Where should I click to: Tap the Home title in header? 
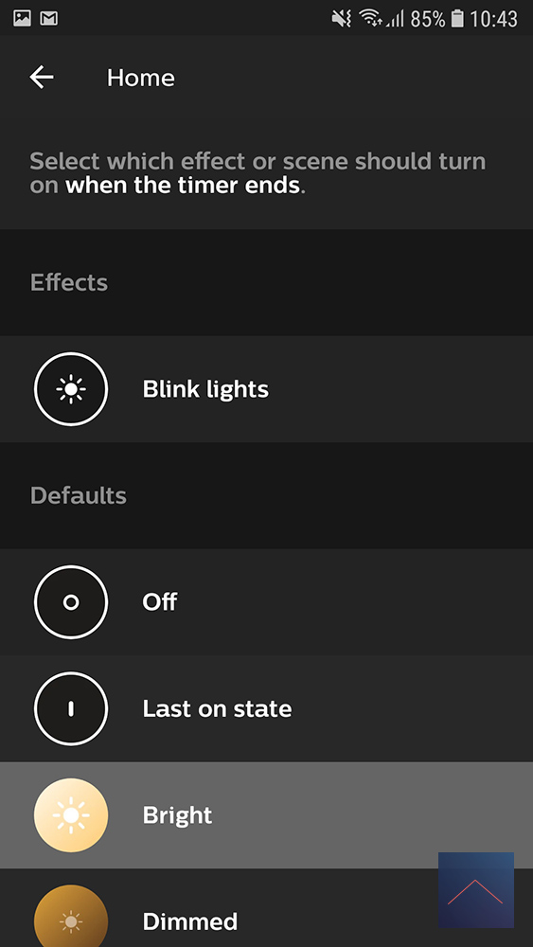[x=141, y=78]
